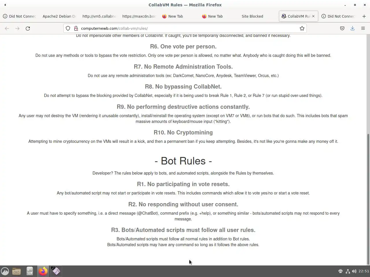Viewport: 370px width, 277px height.
Task: Switch to http://vm5.collabnet tab
Action: point(99,16)
